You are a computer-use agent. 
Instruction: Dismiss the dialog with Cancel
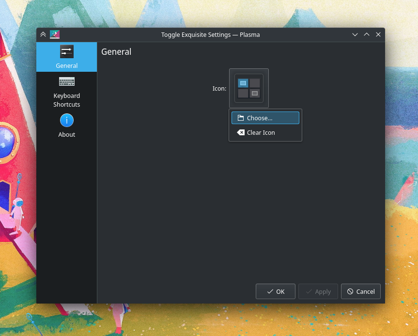coord(361,291)
